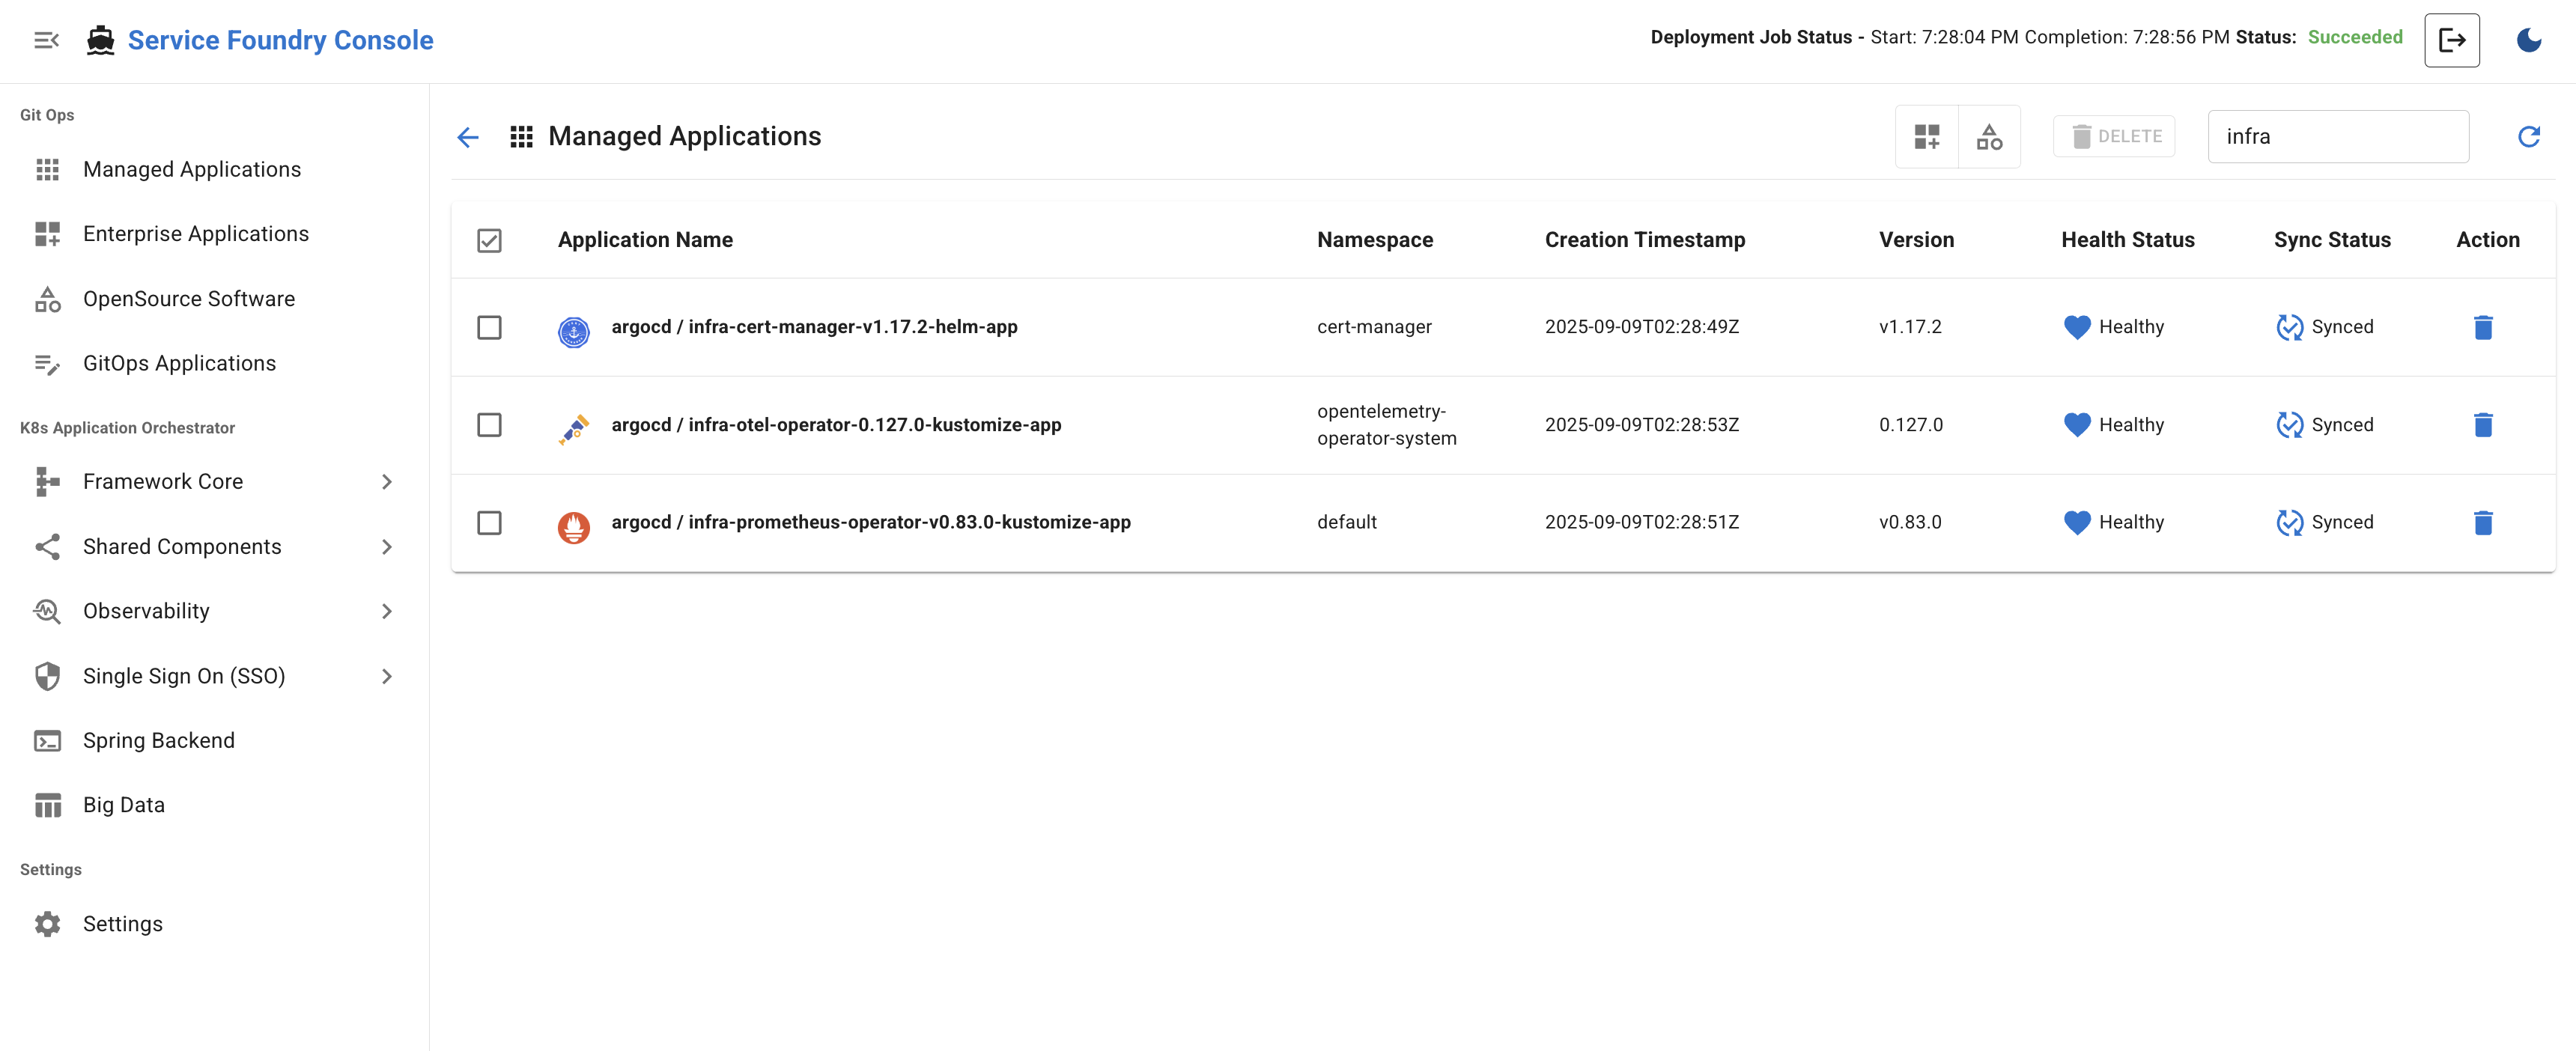Viewport: 2576px width, 1051px height.
Task: Open Settings in sidebar
Action: (x=214, y=924)
